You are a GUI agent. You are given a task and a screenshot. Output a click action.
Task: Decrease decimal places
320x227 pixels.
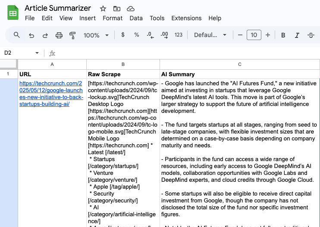pyautogui.click(x=150, y=35)
